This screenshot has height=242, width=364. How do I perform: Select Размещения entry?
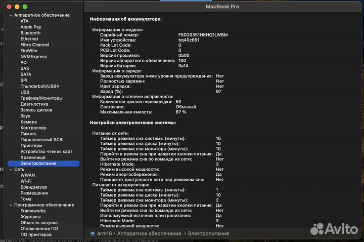point(34,193)
